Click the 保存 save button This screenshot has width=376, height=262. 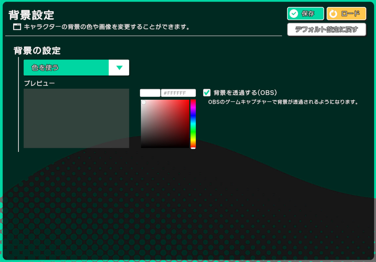pyautogui.click(x=305, y=14)
